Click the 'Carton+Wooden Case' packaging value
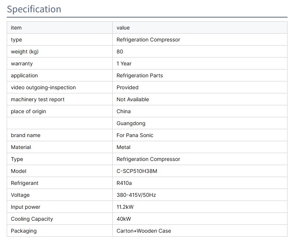The image size is (295, 242). pyautogui.click(x=144, y=231)
